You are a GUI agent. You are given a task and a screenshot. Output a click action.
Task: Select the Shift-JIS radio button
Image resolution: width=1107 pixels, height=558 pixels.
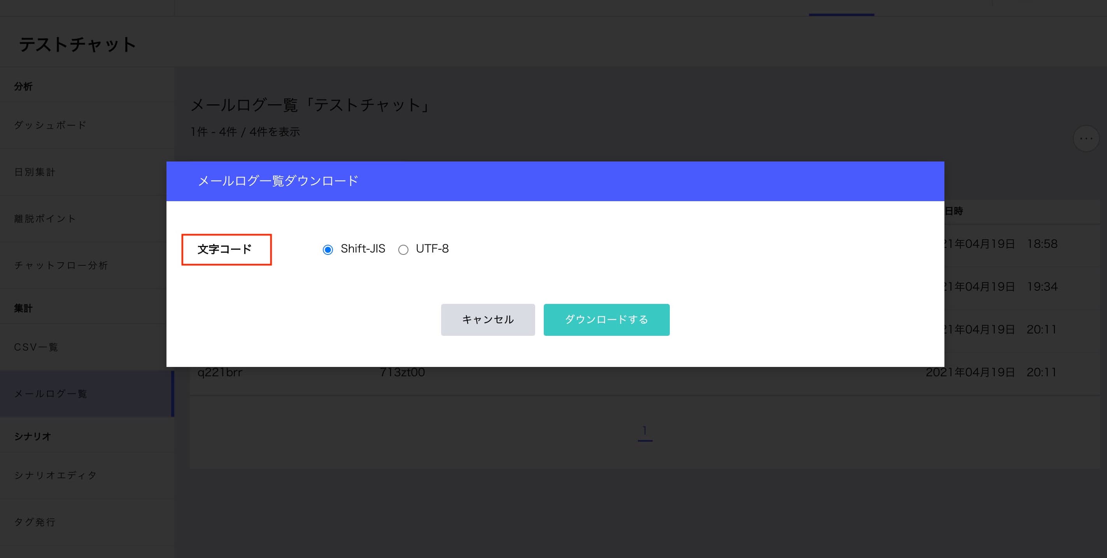point(328,249)
